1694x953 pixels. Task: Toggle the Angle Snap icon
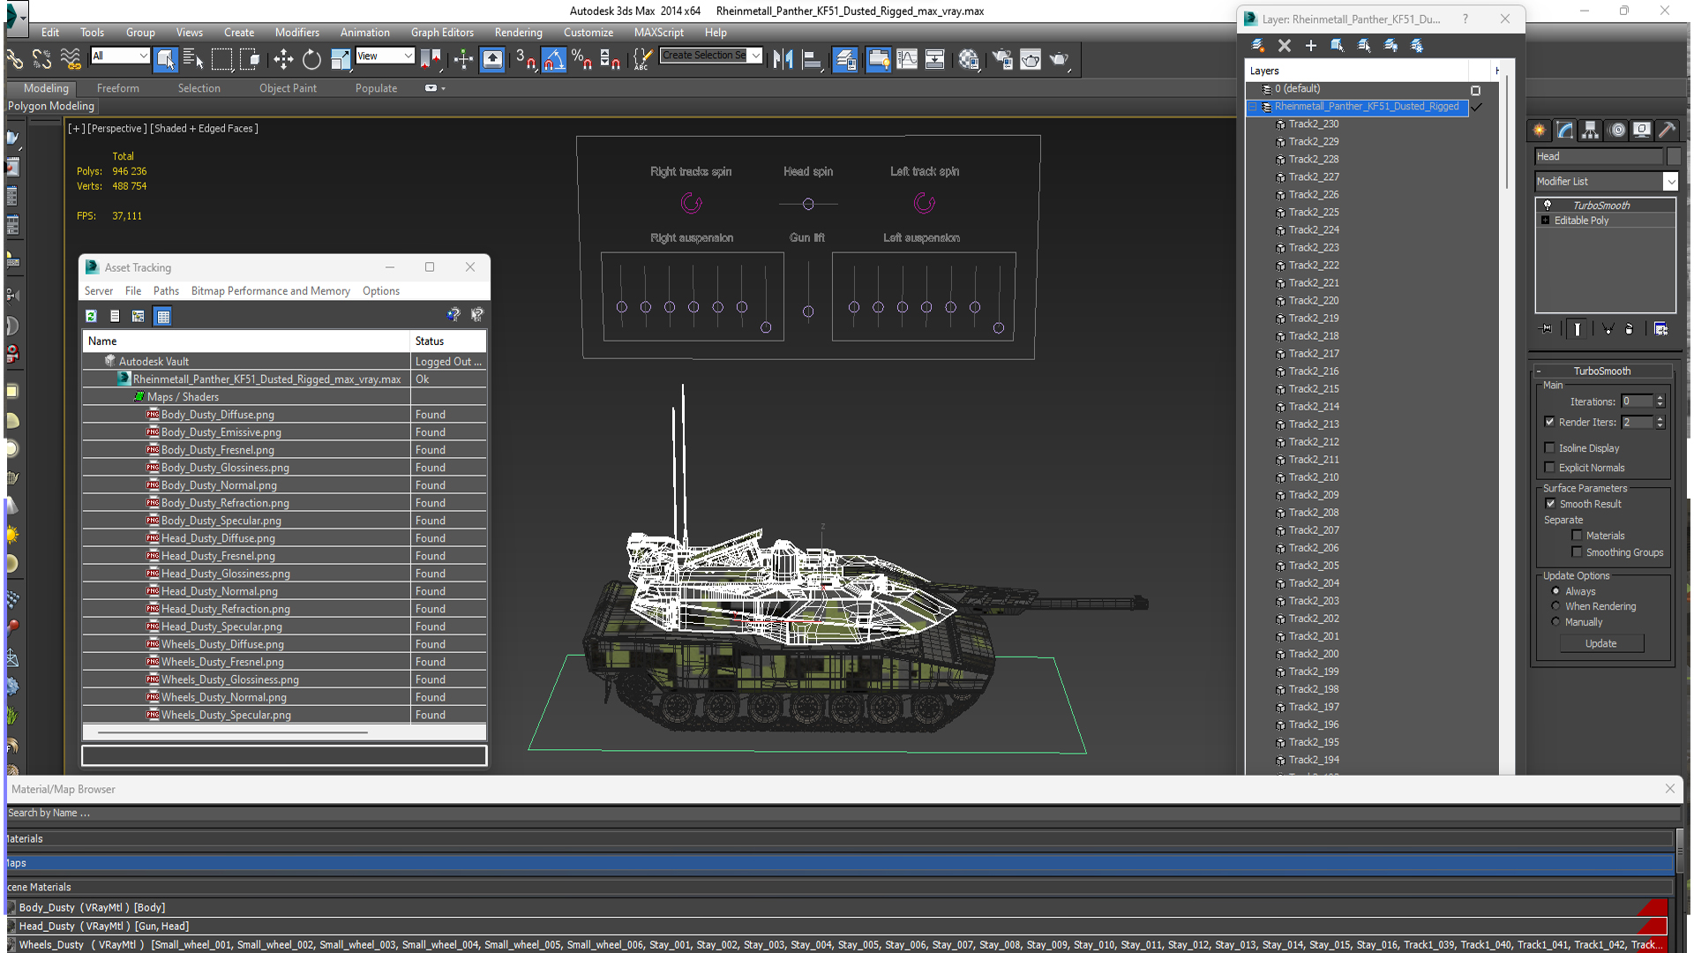pyautogui.click(x=553, y=59)
